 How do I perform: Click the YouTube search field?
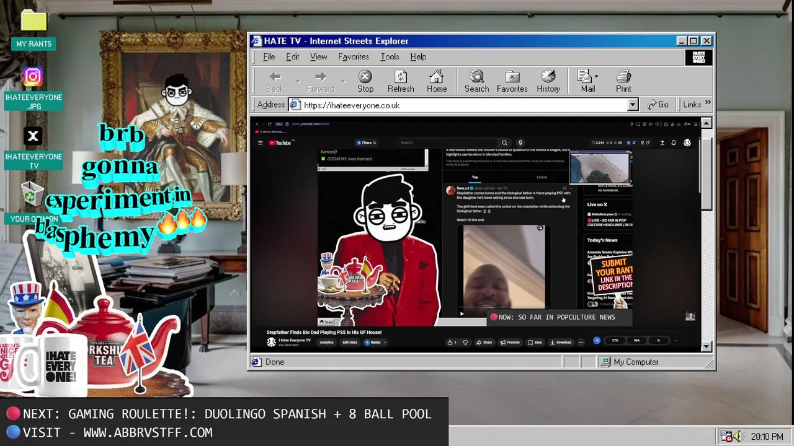448,142
